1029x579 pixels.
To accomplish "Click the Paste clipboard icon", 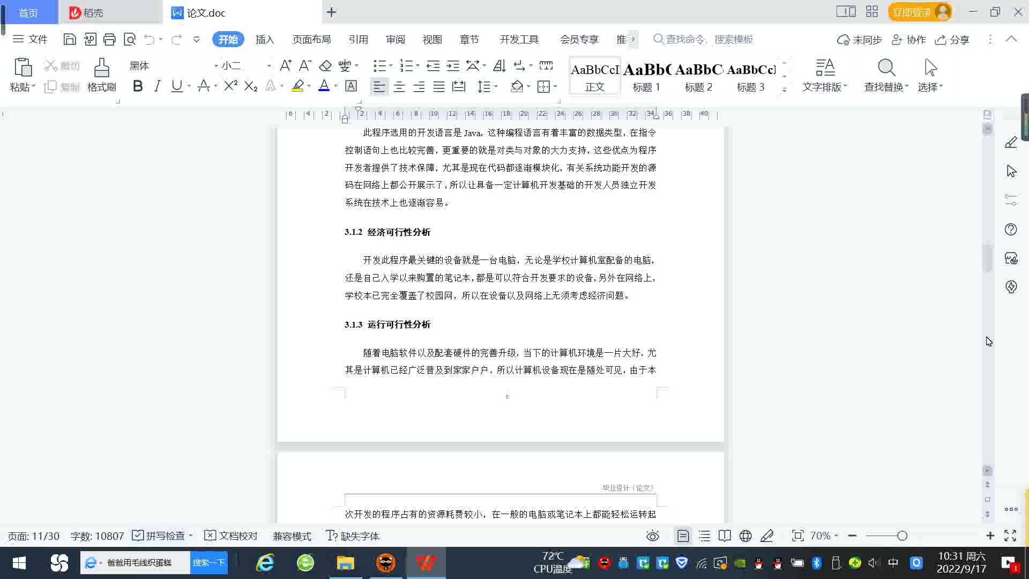I will click(23, 68).
